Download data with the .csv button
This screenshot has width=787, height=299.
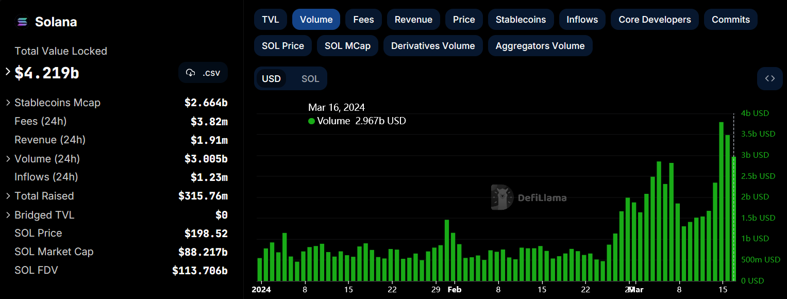(x=203, y=73)
